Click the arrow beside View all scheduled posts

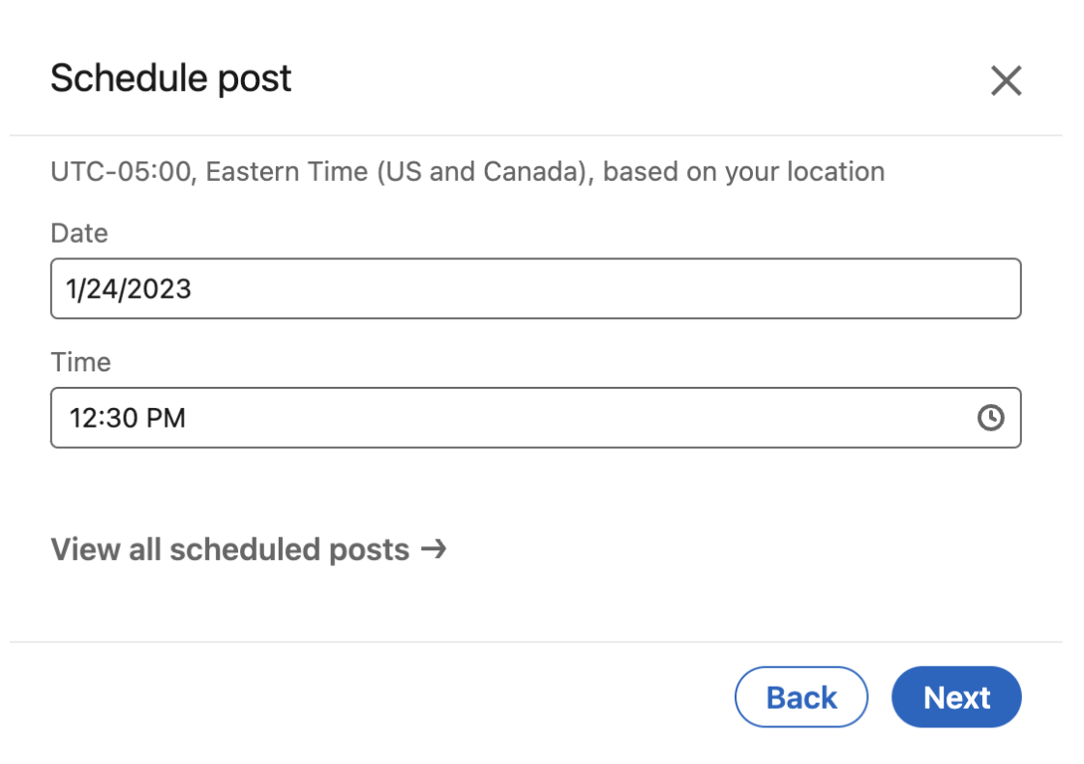[434, 549]
